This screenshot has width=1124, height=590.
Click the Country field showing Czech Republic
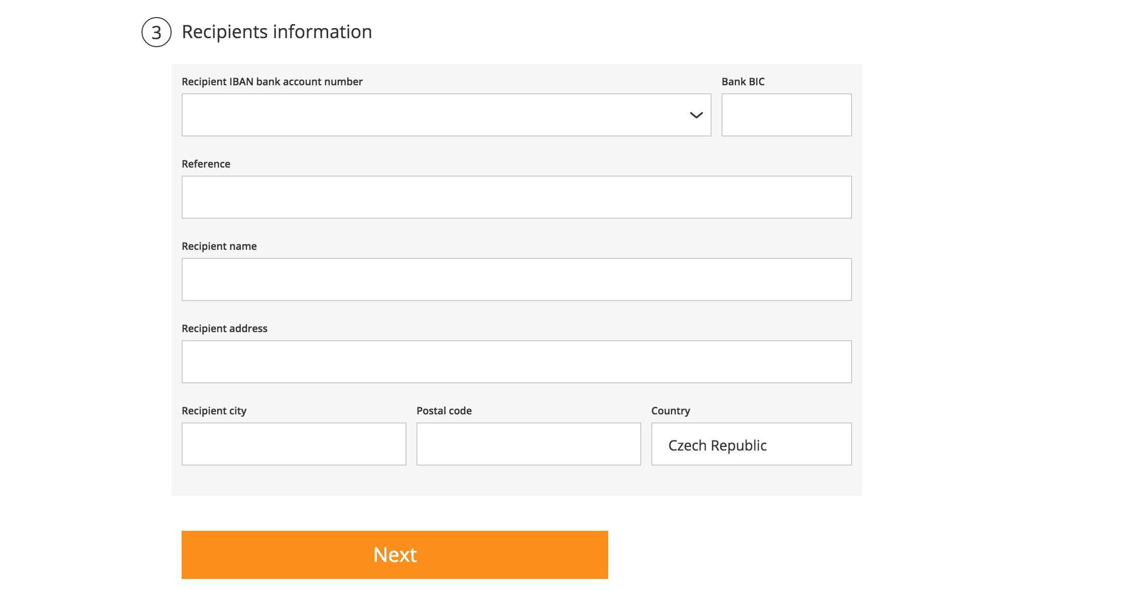(751, 444)
